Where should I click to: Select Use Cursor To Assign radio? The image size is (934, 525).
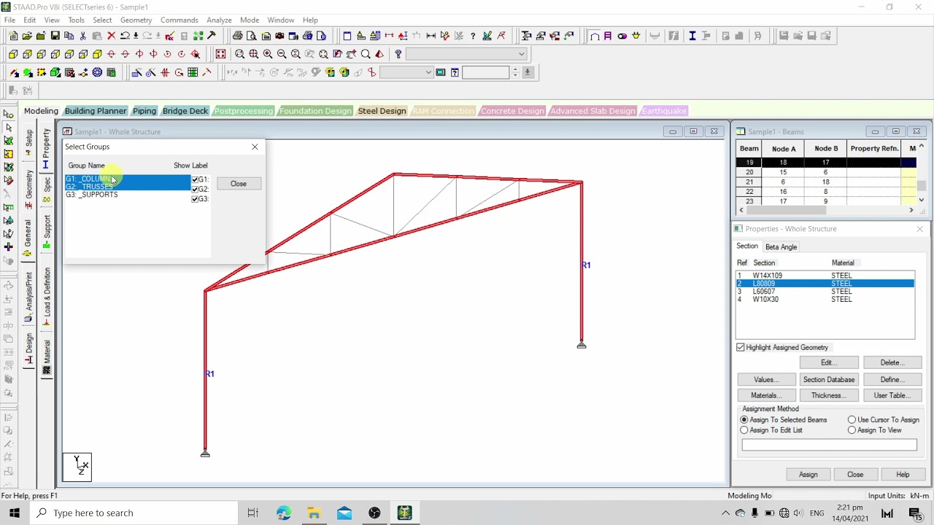(x=852, y=420)
